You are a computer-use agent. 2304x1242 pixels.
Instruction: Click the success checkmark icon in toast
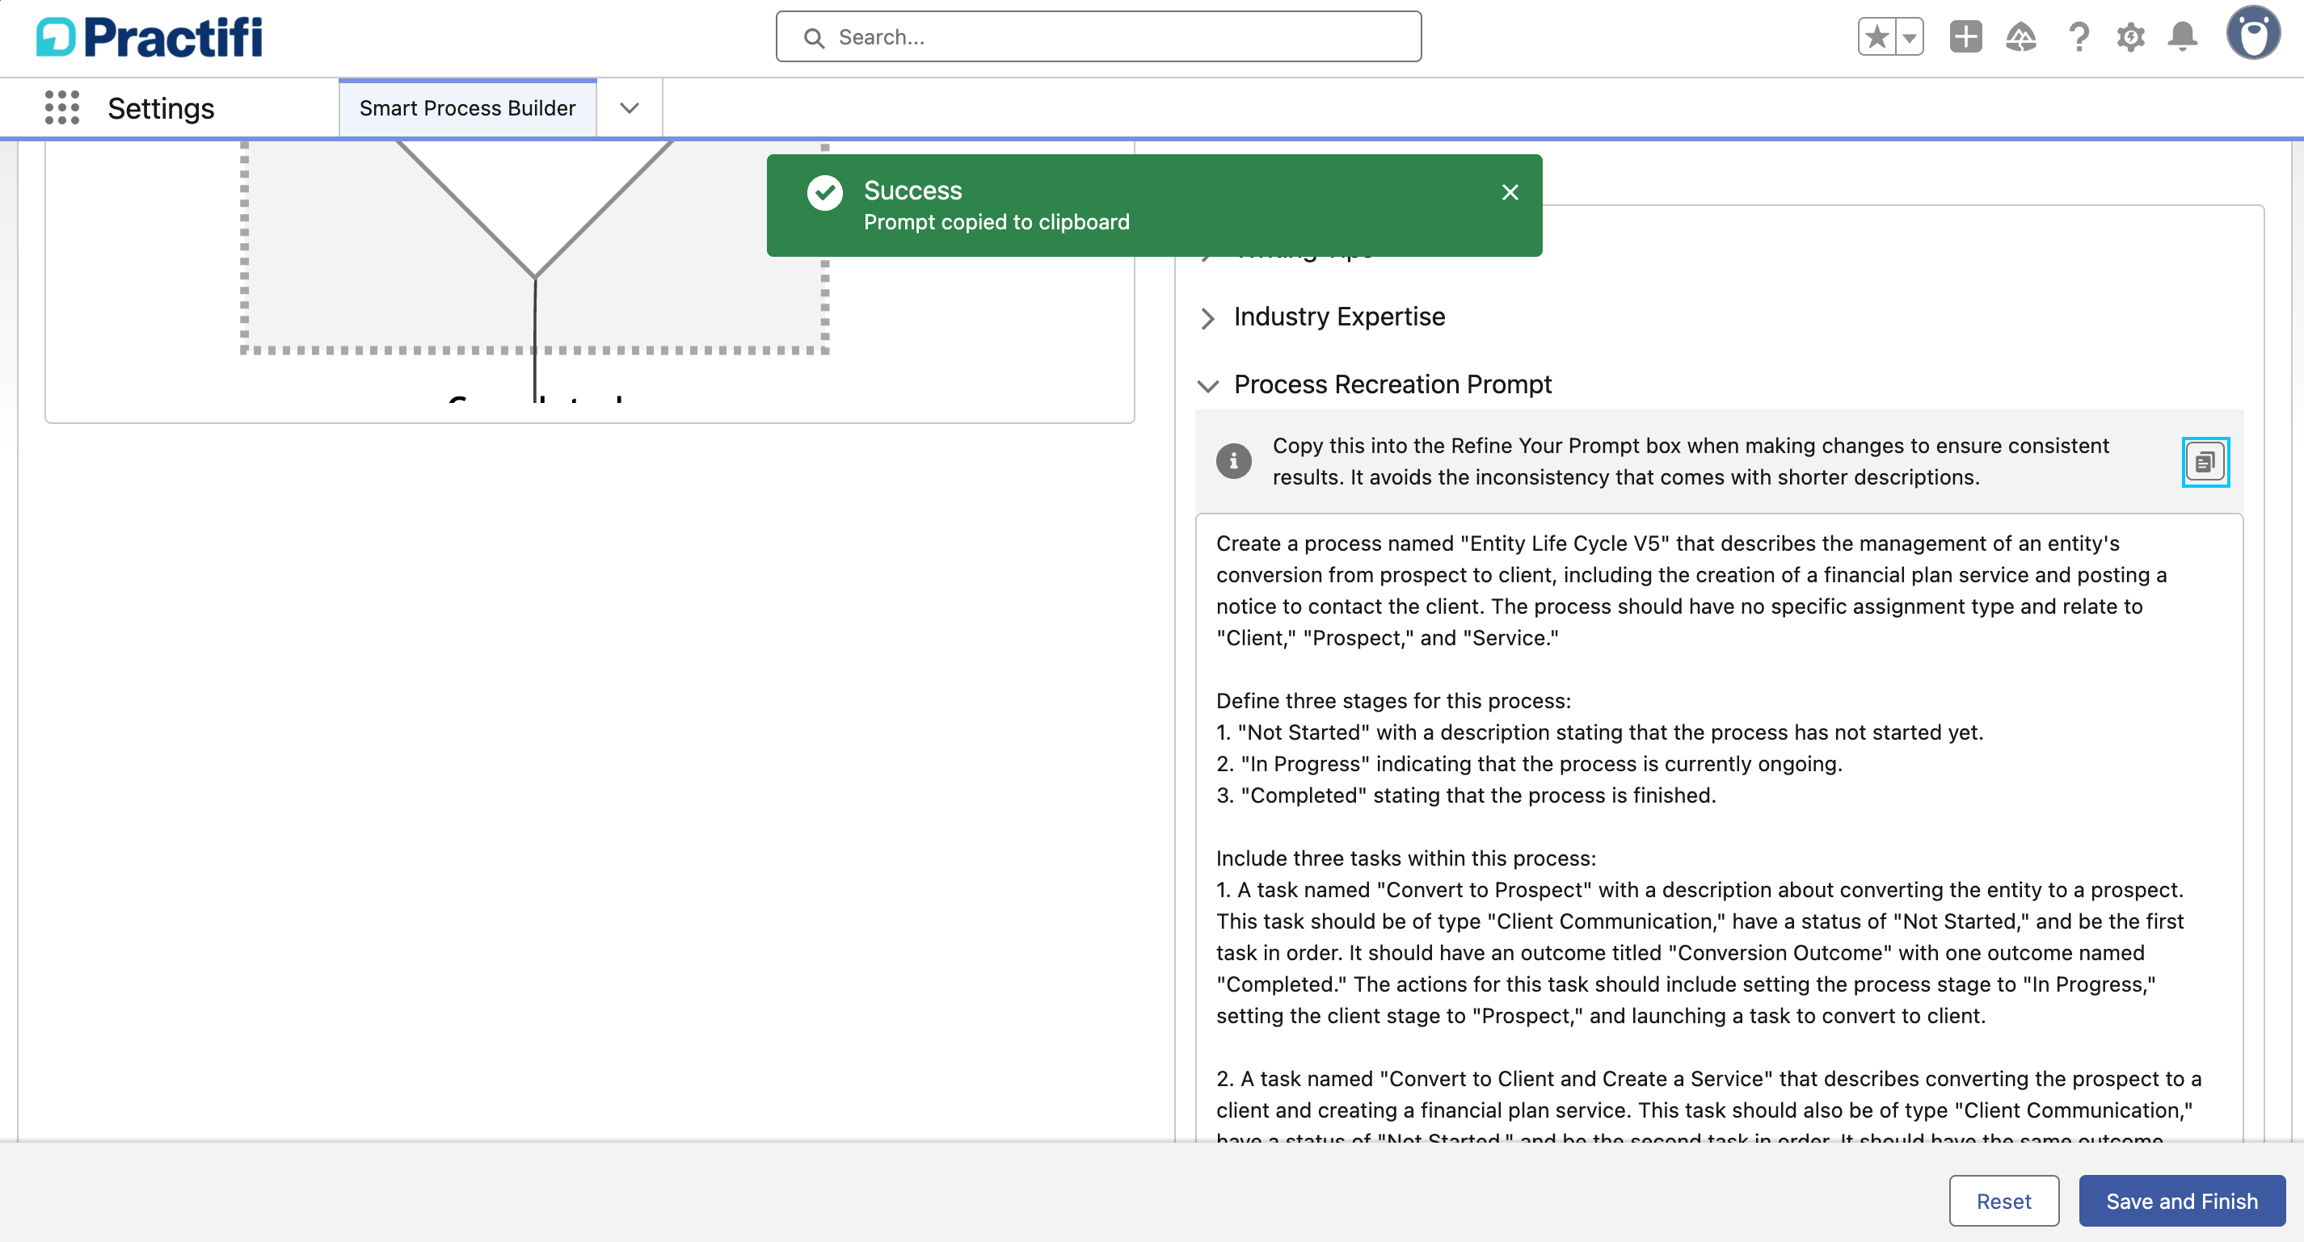(x=824, y=193)
